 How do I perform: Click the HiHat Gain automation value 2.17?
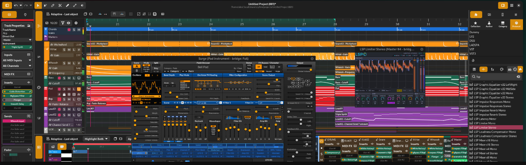[x=78, y=55]
